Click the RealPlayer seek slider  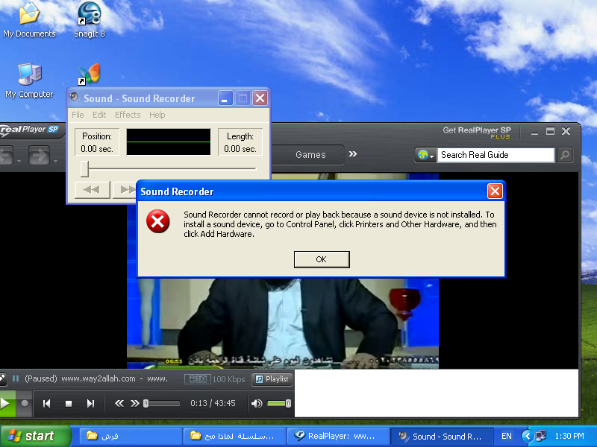pyautogui.click(x=161, y=403)
